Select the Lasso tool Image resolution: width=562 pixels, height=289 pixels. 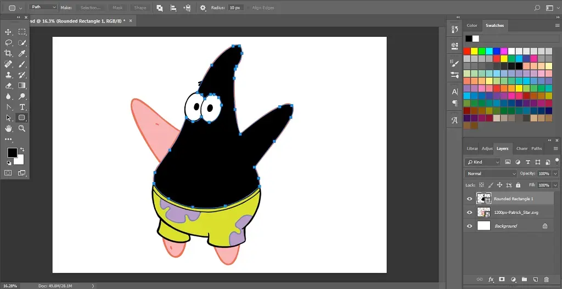(x=8, y=43)
